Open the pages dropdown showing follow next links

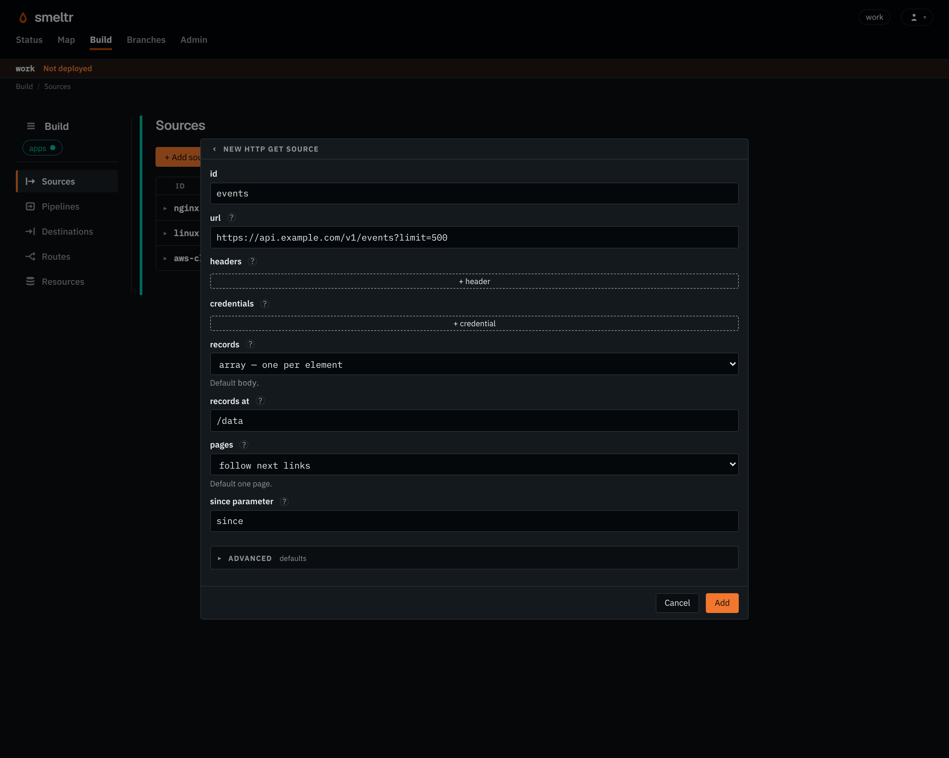[x=474, y=465]
